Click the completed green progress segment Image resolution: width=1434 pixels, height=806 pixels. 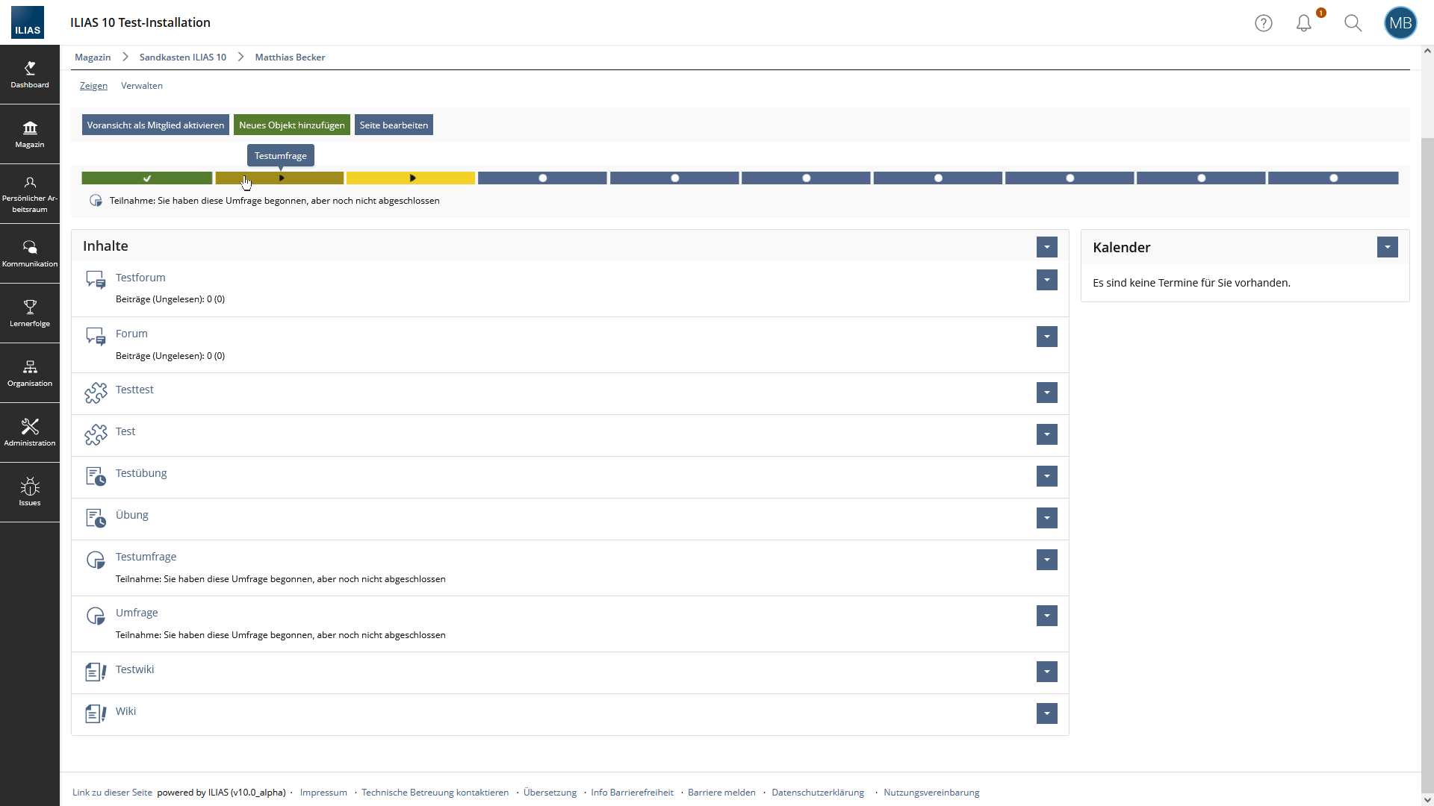(x=147, y=178)
